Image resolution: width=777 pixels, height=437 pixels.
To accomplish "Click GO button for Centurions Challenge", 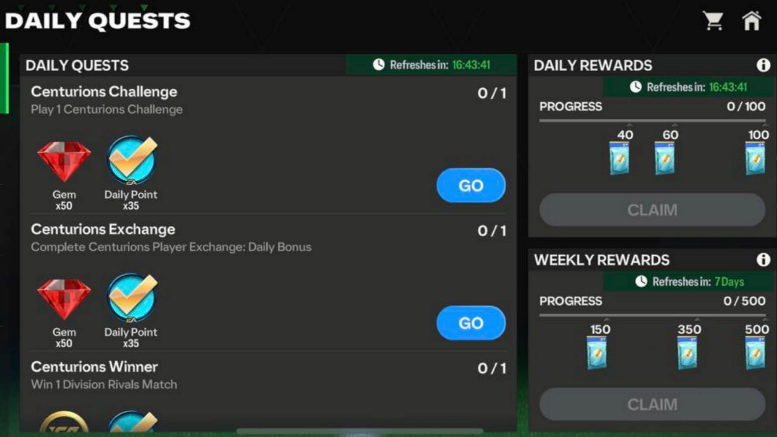I will 471,185.
